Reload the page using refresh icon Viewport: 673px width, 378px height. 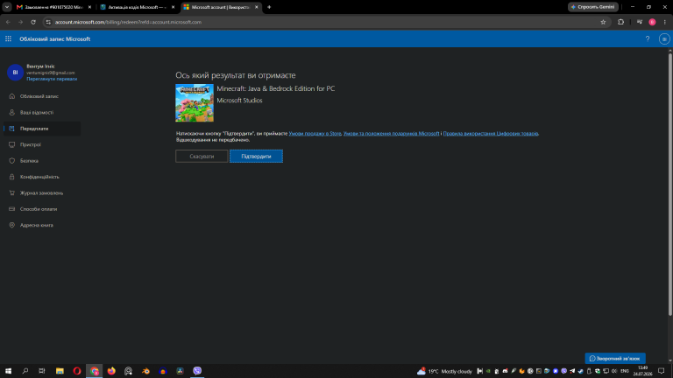33,22
